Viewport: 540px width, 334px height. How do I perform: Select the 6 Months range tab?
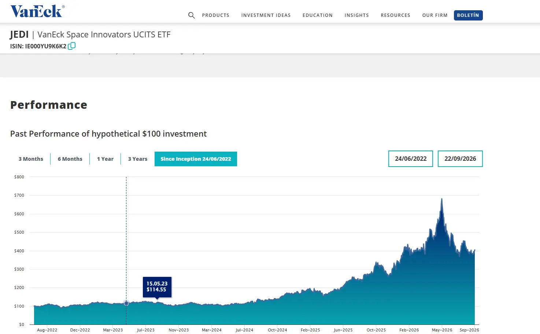click(x=70, y=159)
